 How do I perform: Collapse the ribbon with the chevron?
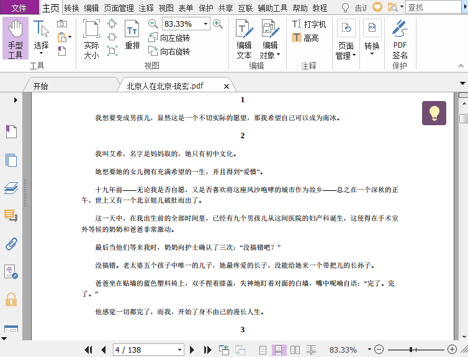(x=461, y=66)
